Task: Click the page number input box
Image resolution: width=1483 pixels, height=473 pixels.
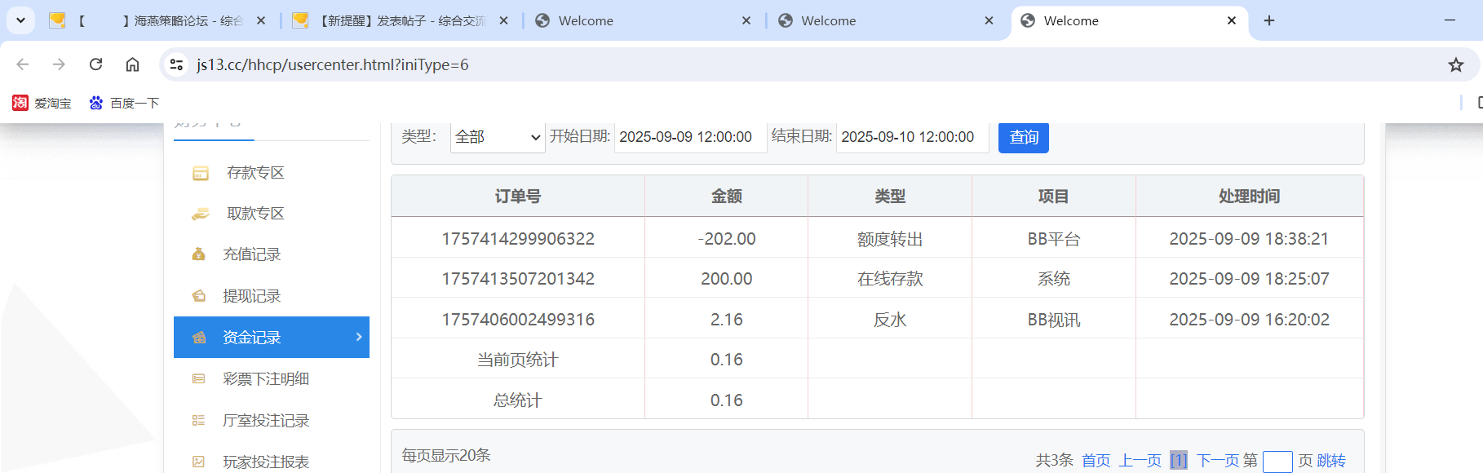Action: point(1277,462)
